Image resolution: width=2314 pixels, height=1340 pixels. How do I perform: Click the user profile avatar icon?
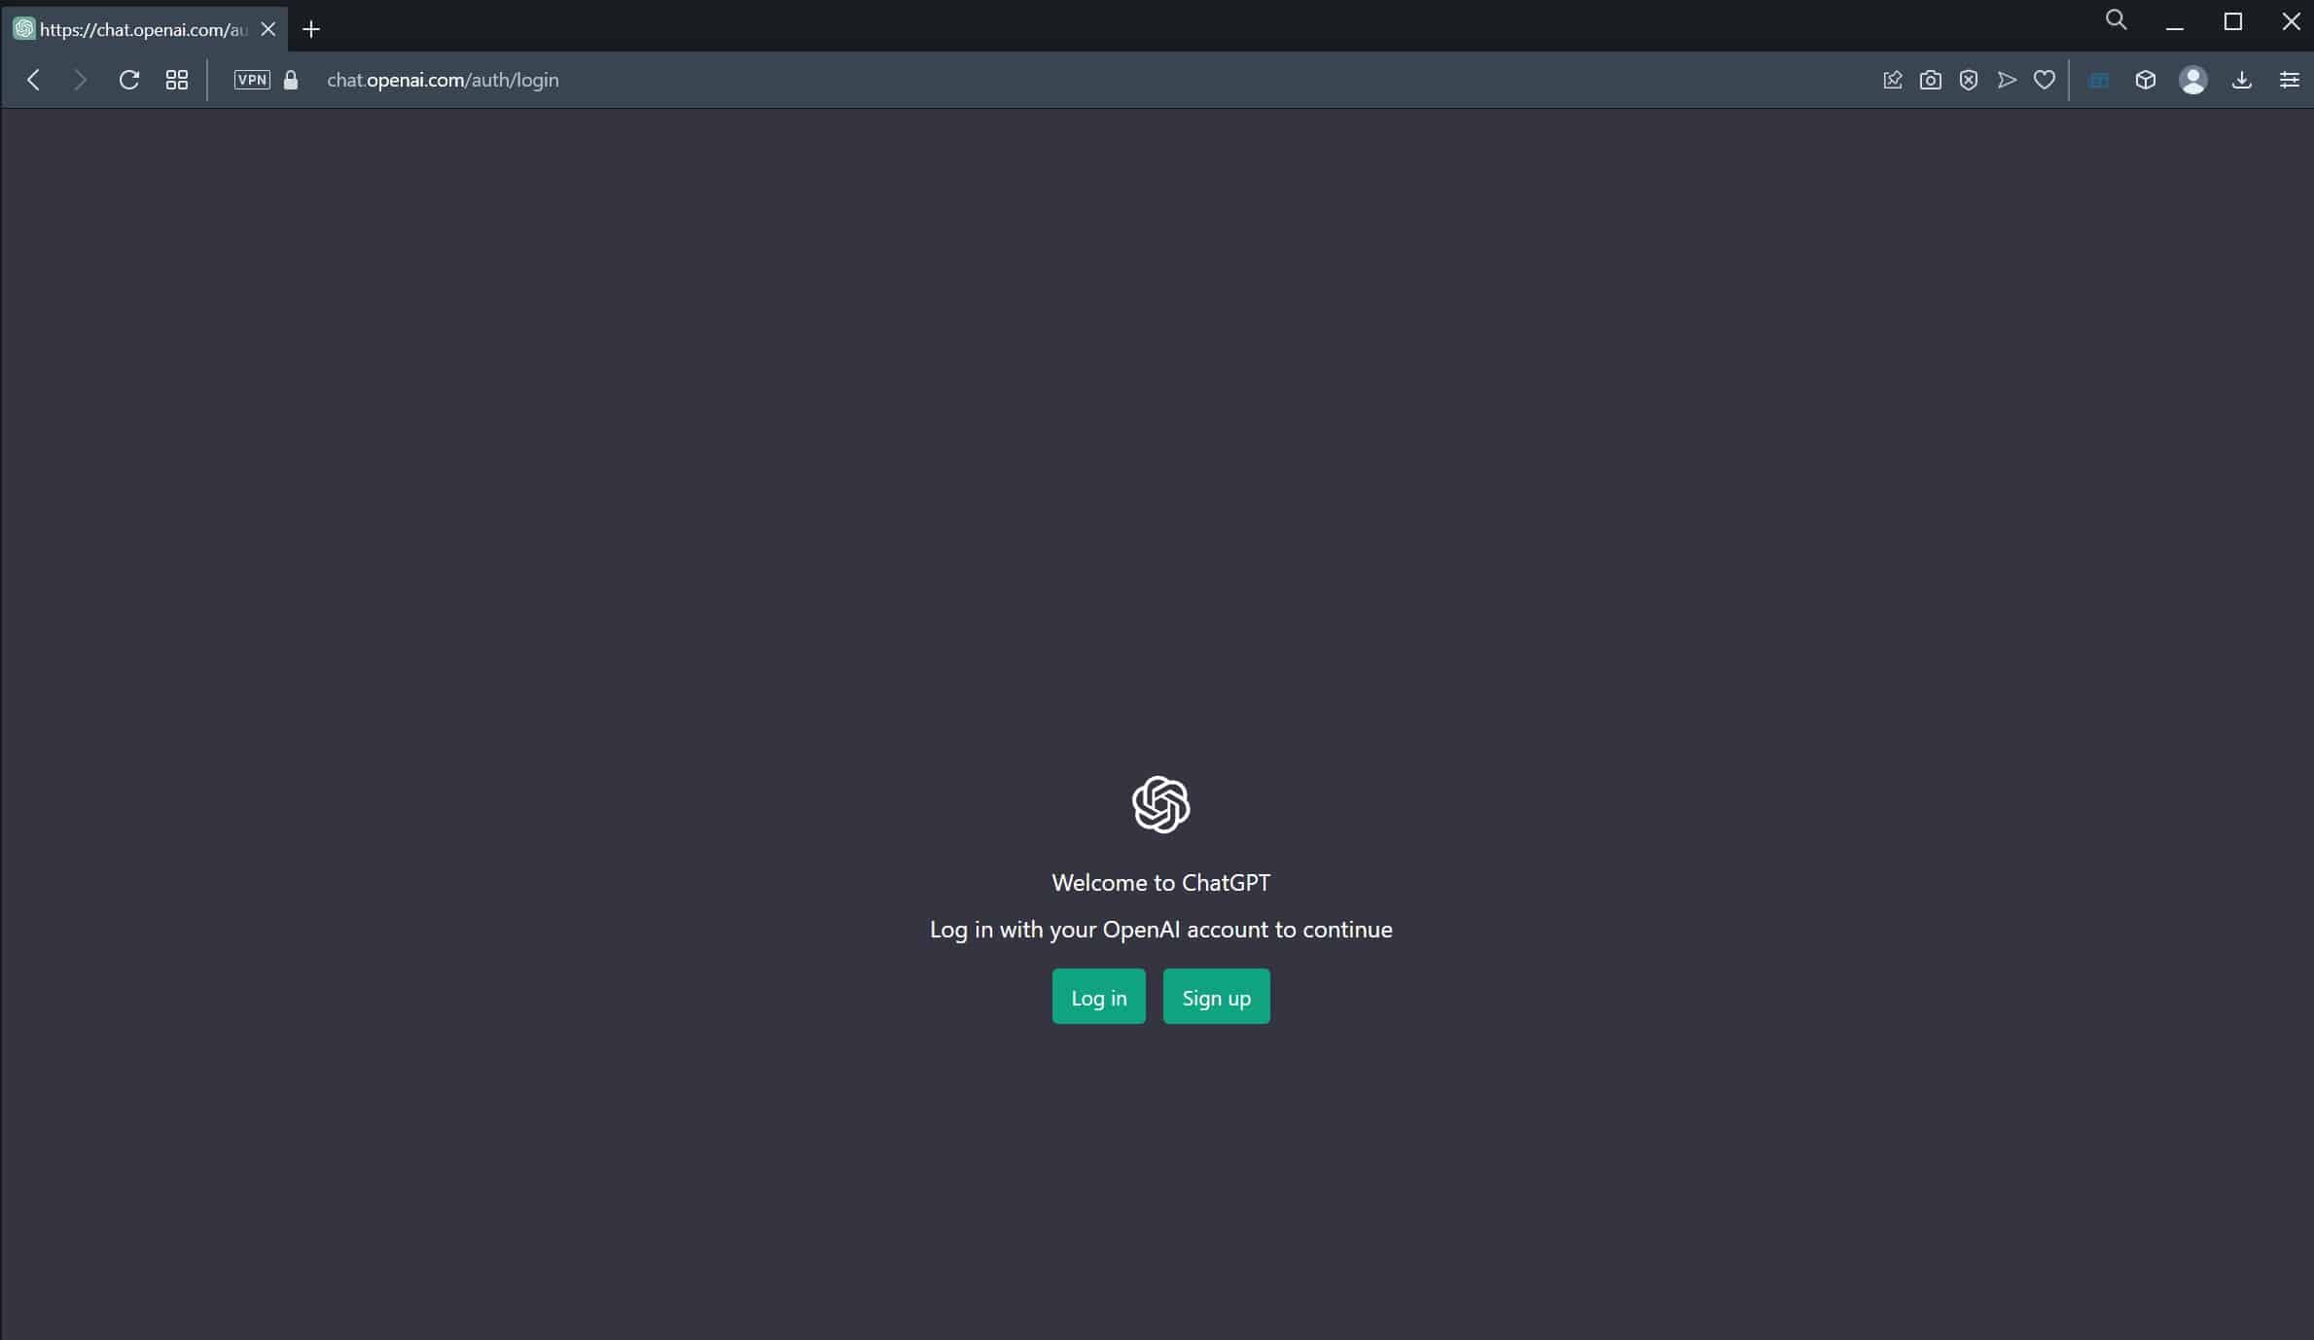pyautogui.click(x=2192, y=80)
